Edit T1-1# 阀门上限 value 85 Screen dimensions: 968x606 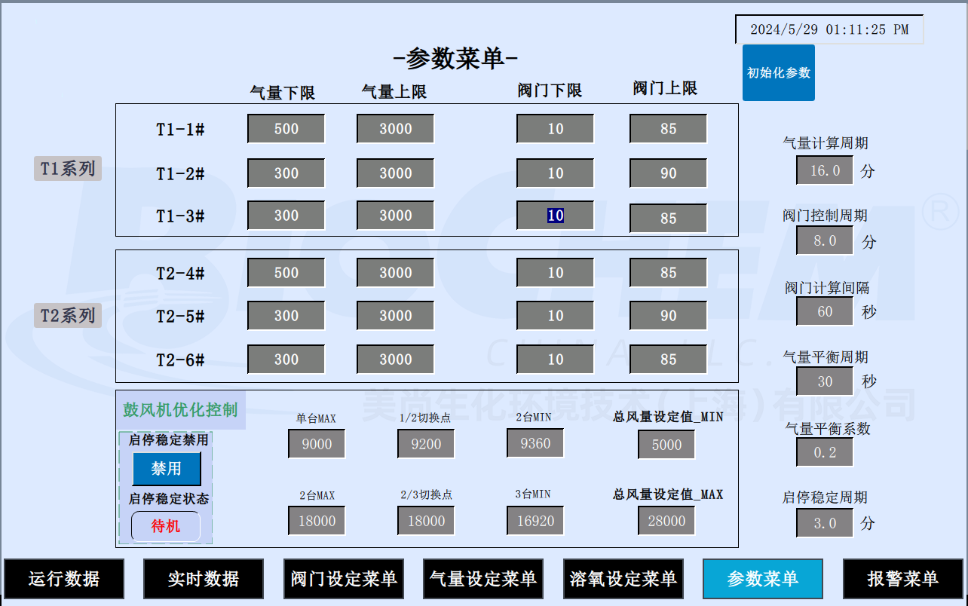tap(669, 129)
